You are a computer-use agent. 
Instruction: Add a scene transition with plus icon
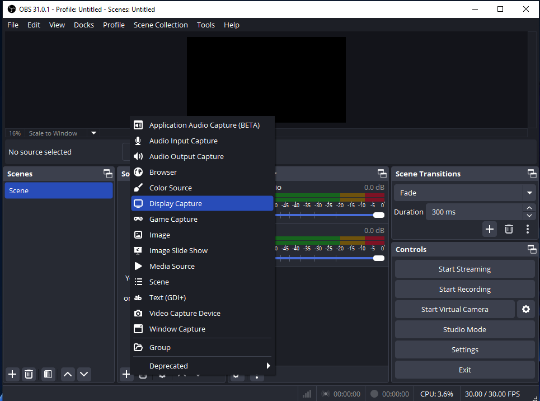point(490,229)
